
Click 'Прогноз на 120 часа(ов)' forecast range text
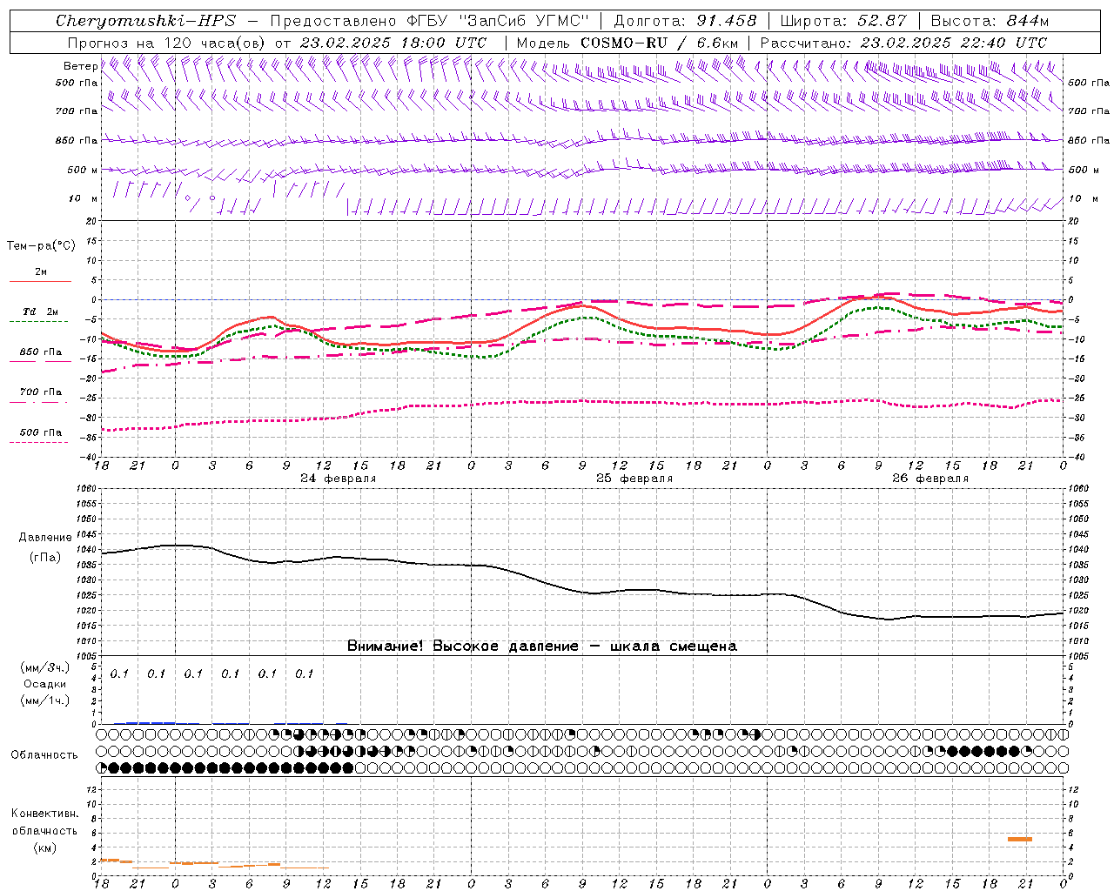167,42
